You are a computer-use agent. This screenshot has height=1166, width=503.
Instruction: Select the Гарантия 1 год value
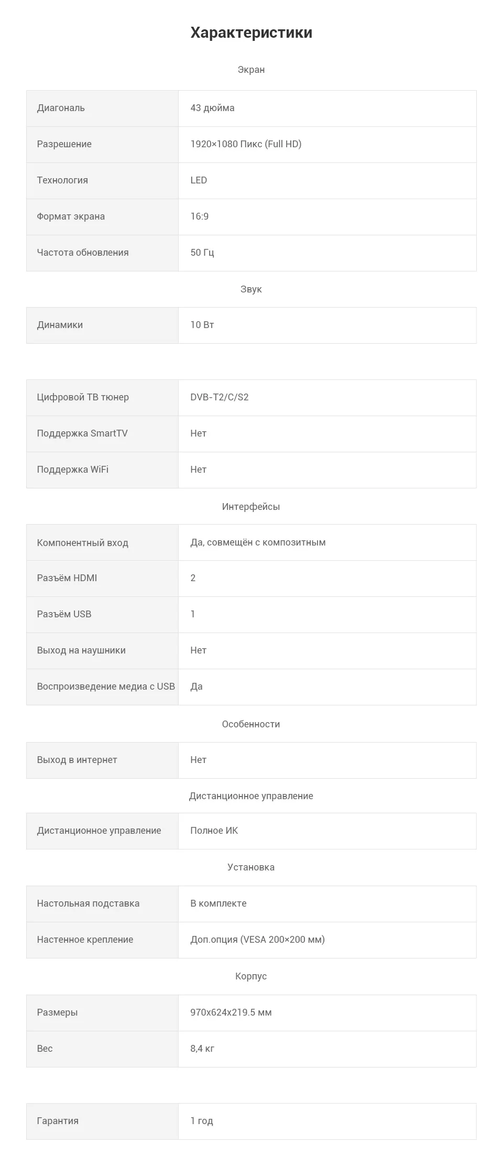(x=202, y=1121)
